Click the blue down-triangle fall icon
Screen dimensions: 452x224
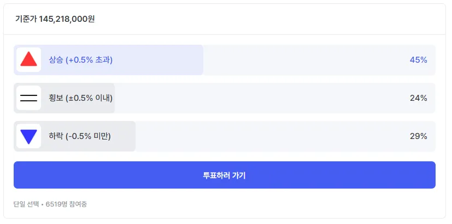pyautogui.click(x=28, y=136)
